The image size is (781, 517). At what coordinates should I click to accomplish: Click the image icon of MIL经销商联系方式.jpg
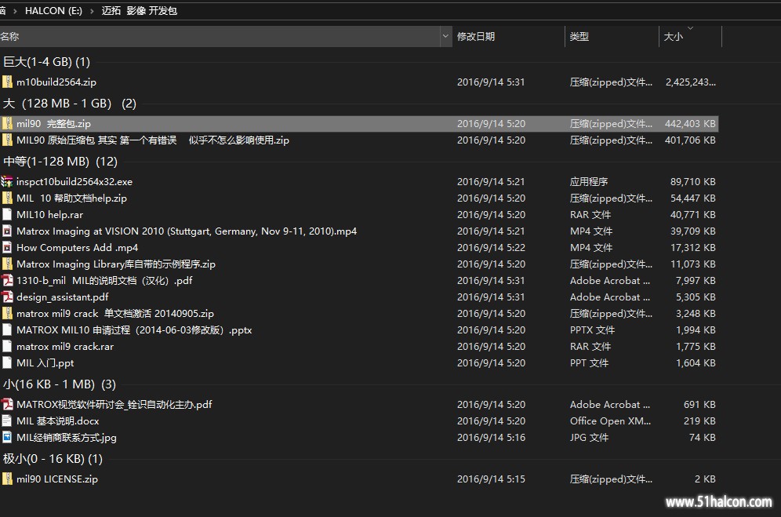tap(7, 437)
